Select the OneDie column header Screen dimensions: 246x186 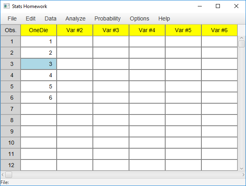coord(39,30)
